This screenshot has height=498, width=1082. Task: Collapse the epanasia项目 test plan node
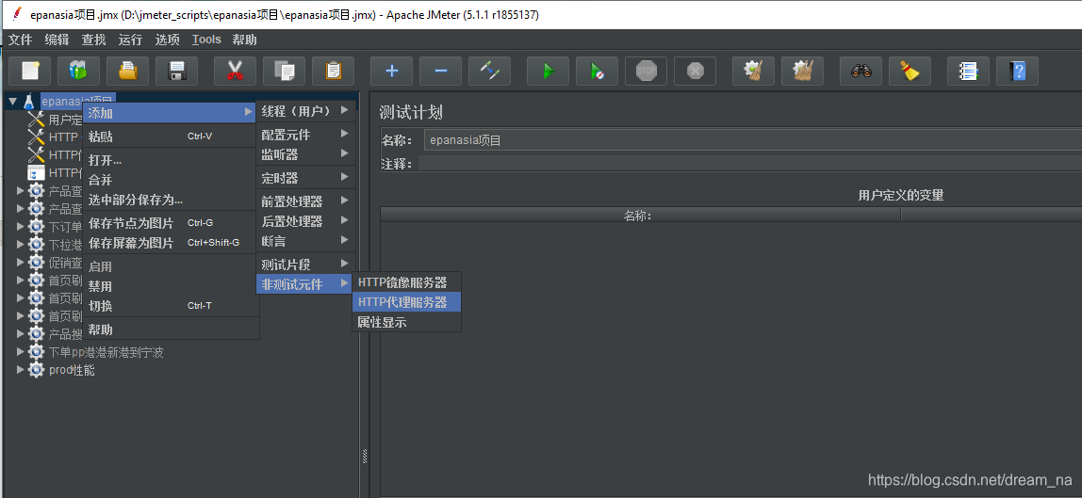click(12, 102)
